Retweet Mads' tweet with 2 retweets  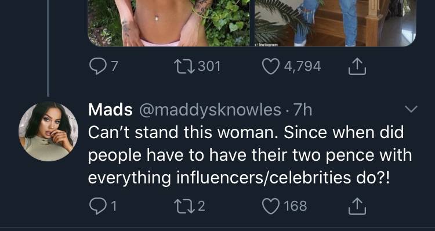click(x=184, y=206)
